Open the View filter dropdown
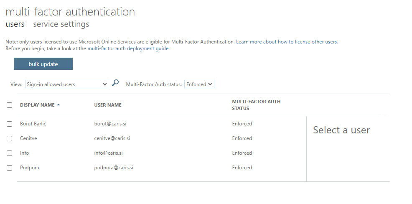The image size is (412, 204). click(66, 84)
